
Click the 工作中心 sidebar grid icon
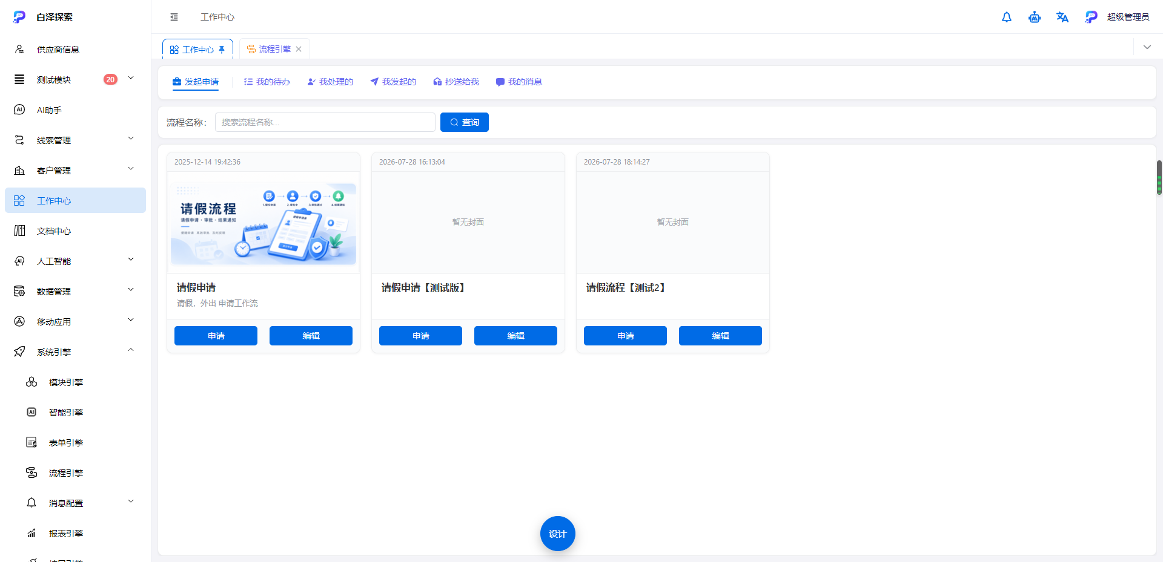point(19,200)
